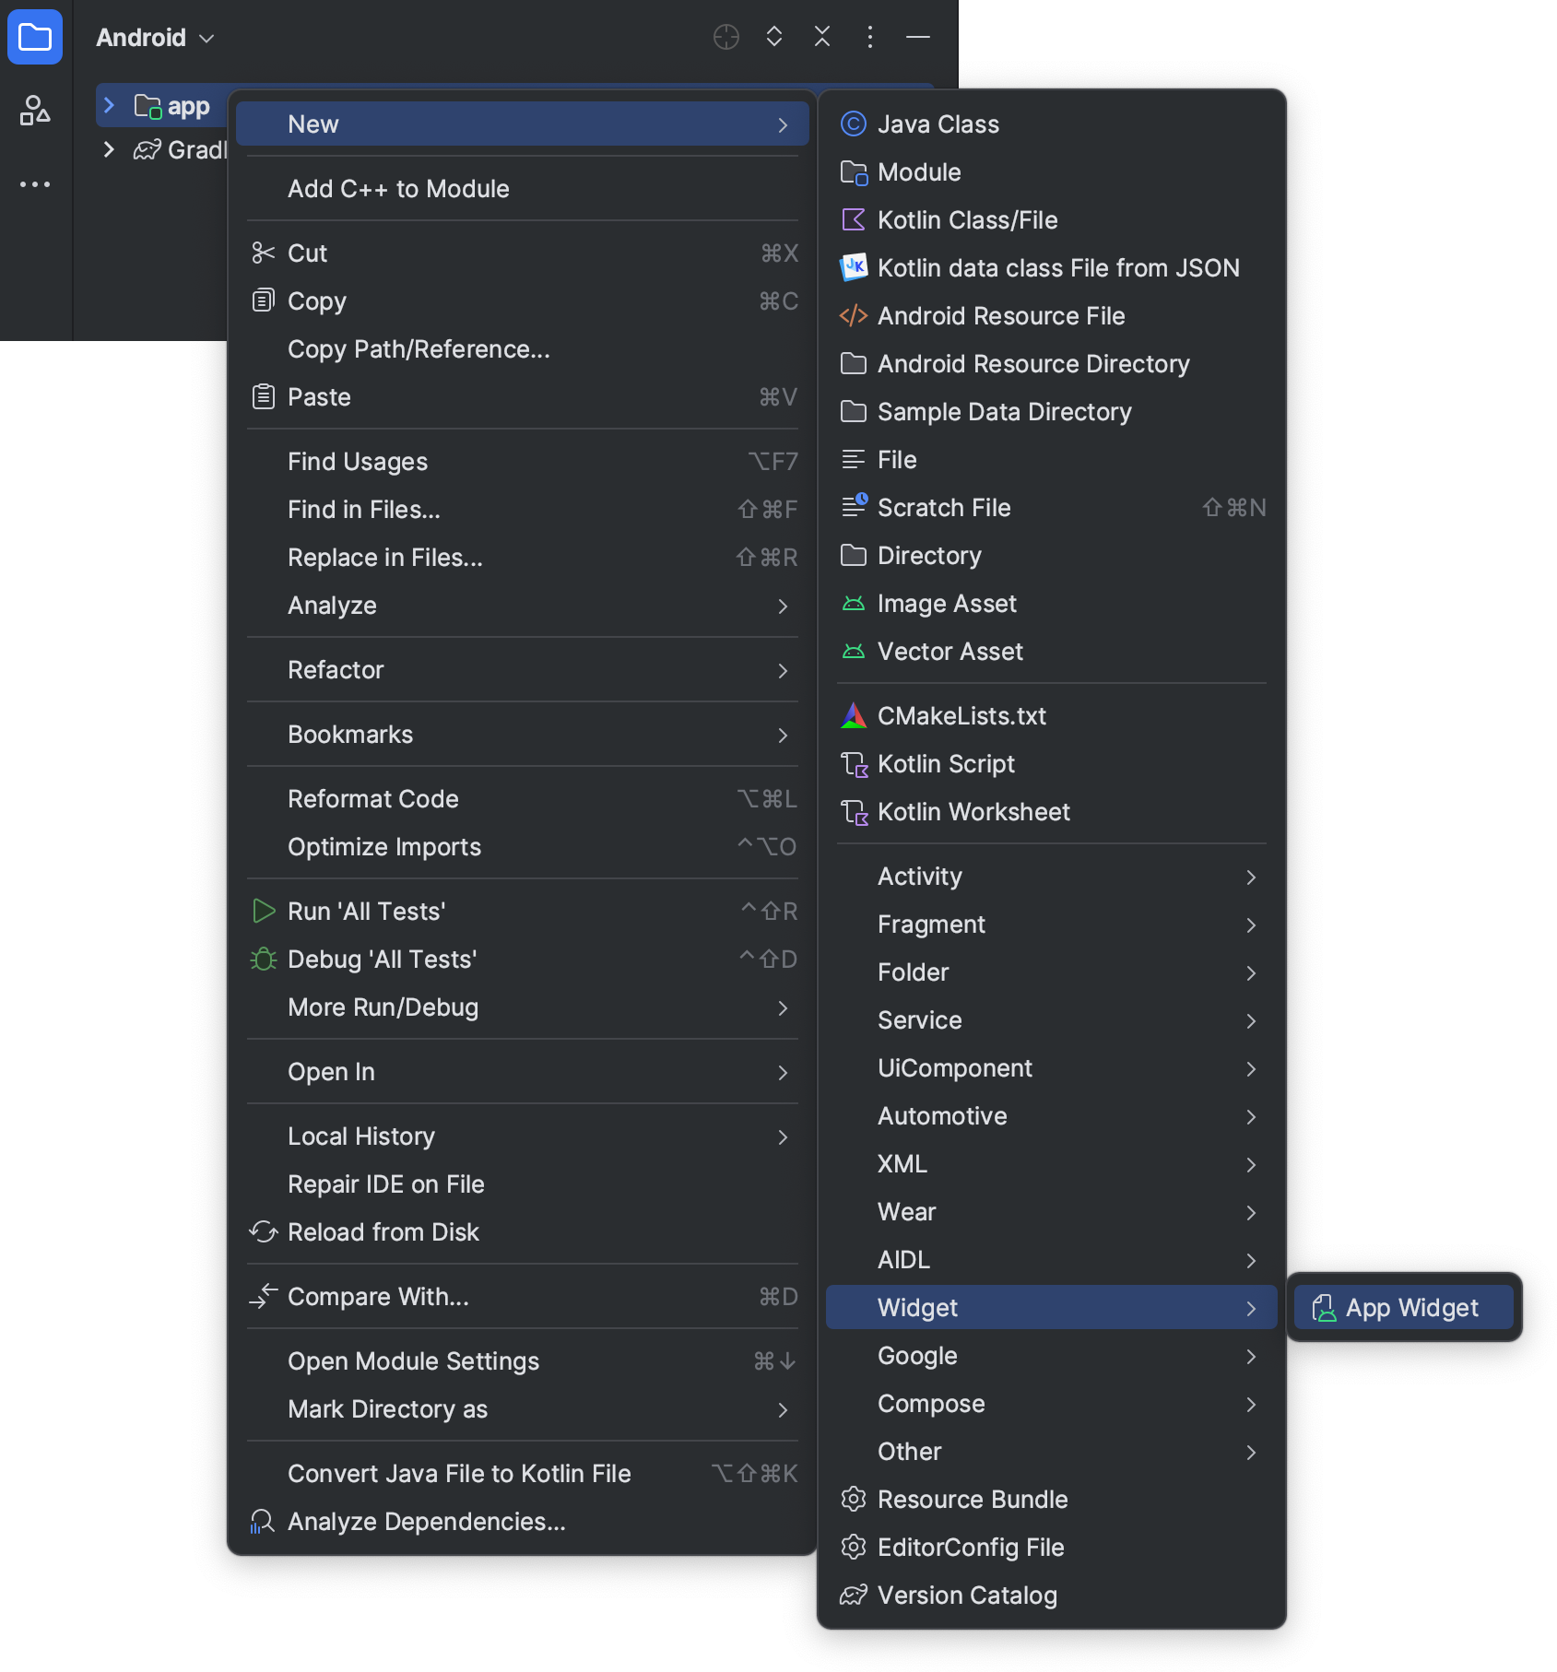The height and width of the screenshot is (1672, 1557).
Task: Click the Expand All icon
Action: pos(774,37)
